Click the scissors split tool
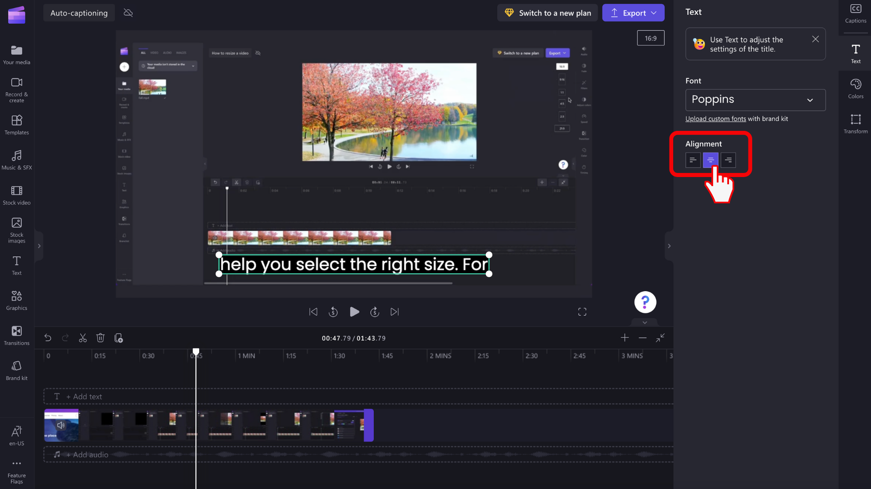 pyautogui.click(x=83, y=338)
